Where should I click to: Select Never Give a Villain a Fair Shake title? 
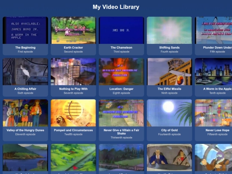(121, 132)
